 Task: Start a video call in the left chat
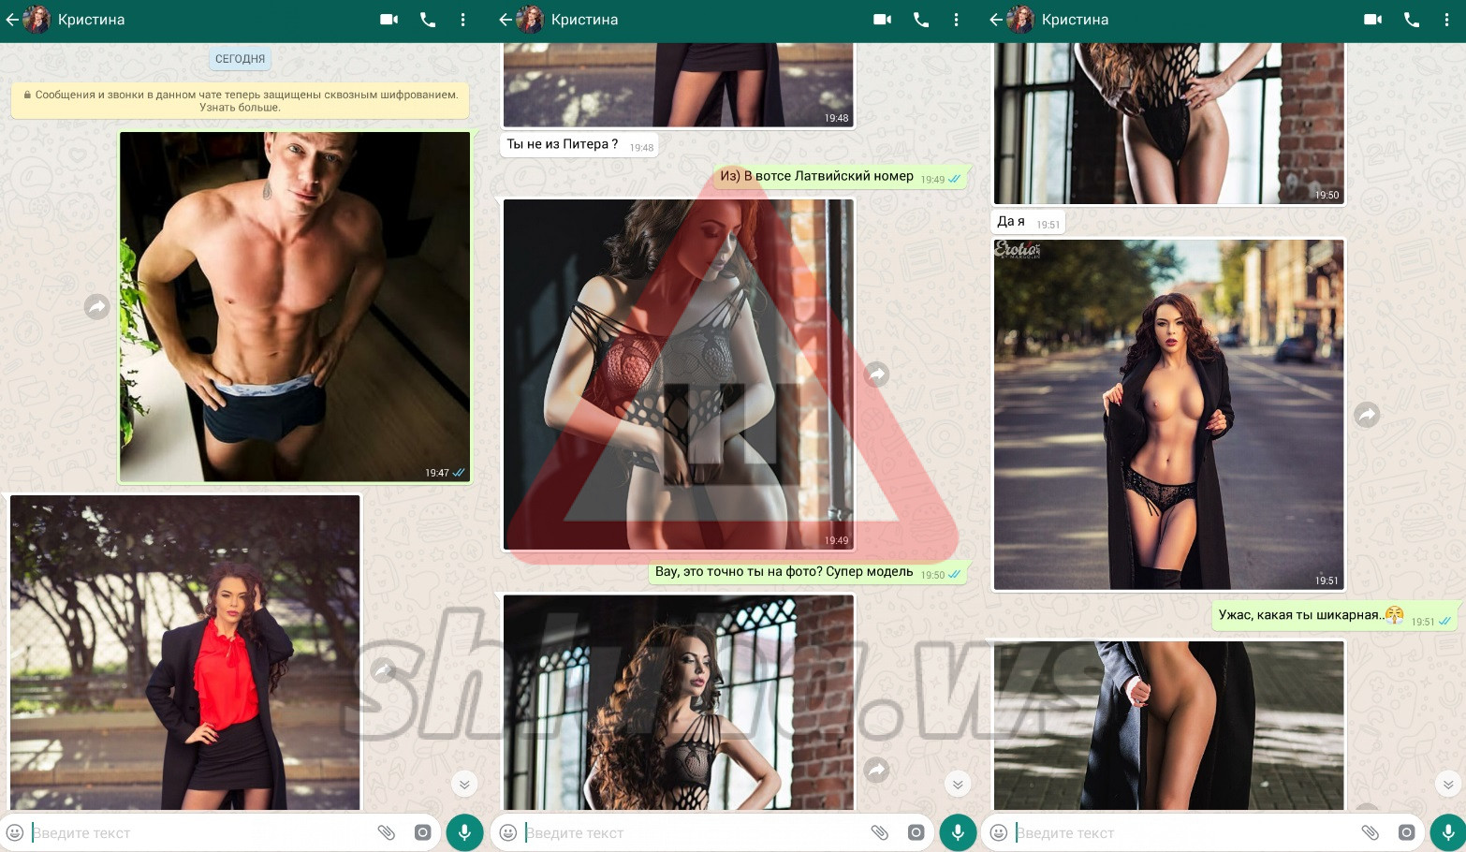point(388,20)
